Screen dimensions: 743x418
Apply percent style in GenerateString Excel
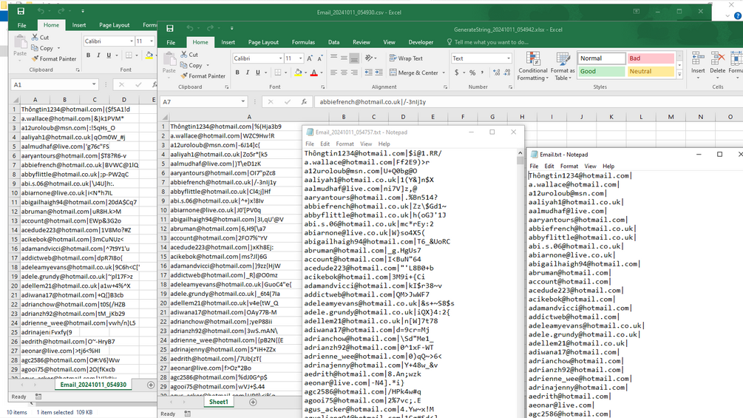pos(472,73)
